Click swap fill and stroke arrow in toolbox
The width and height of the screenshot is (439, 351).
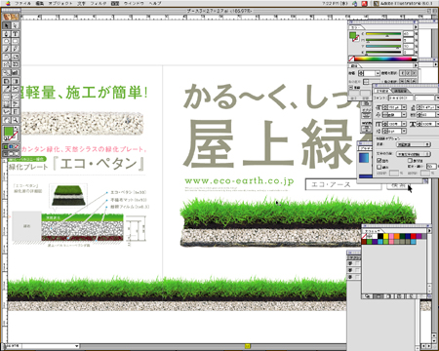17,129
